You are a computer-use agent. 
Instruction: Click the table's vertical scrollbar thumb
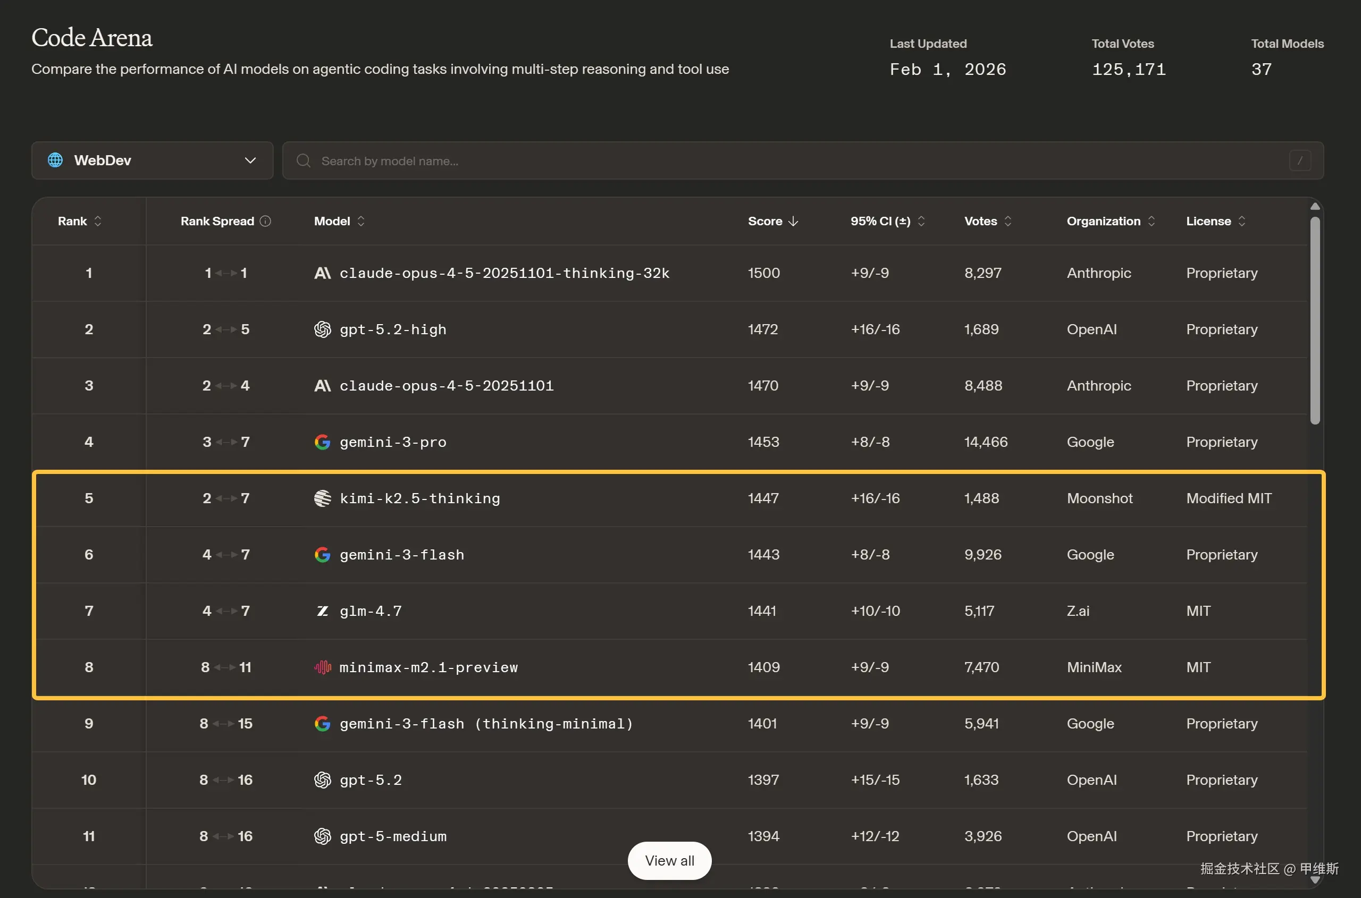tap(1315, 321)
